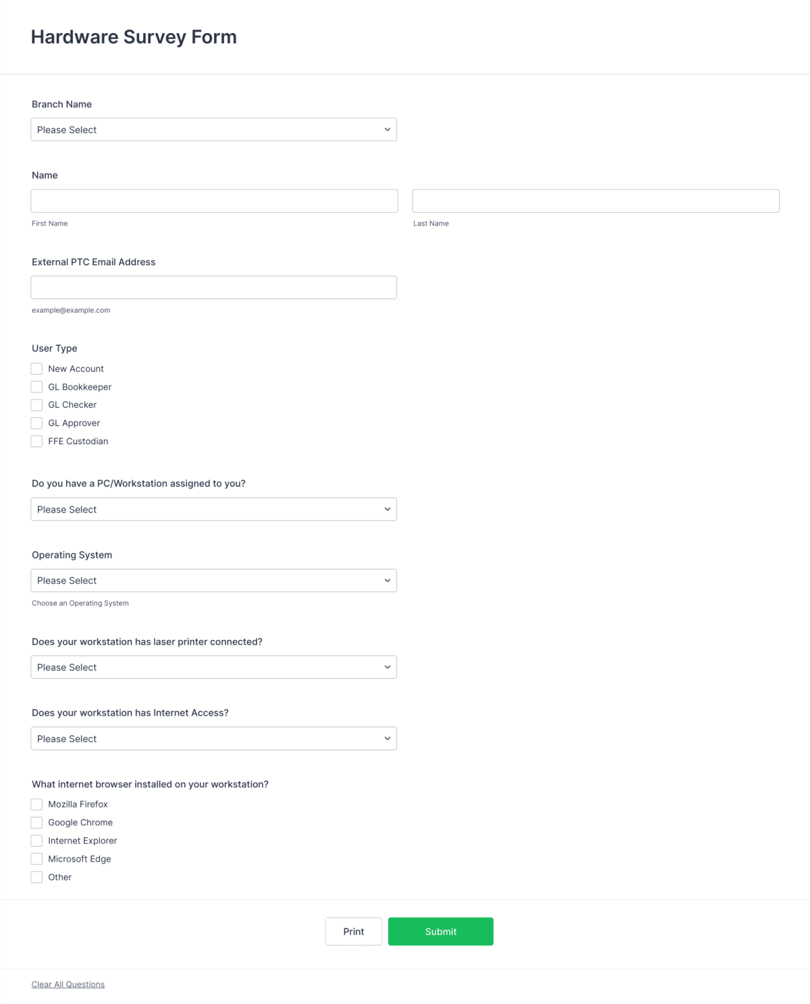
Task: Select the GL Checker user type
Action: coord(36,404)
